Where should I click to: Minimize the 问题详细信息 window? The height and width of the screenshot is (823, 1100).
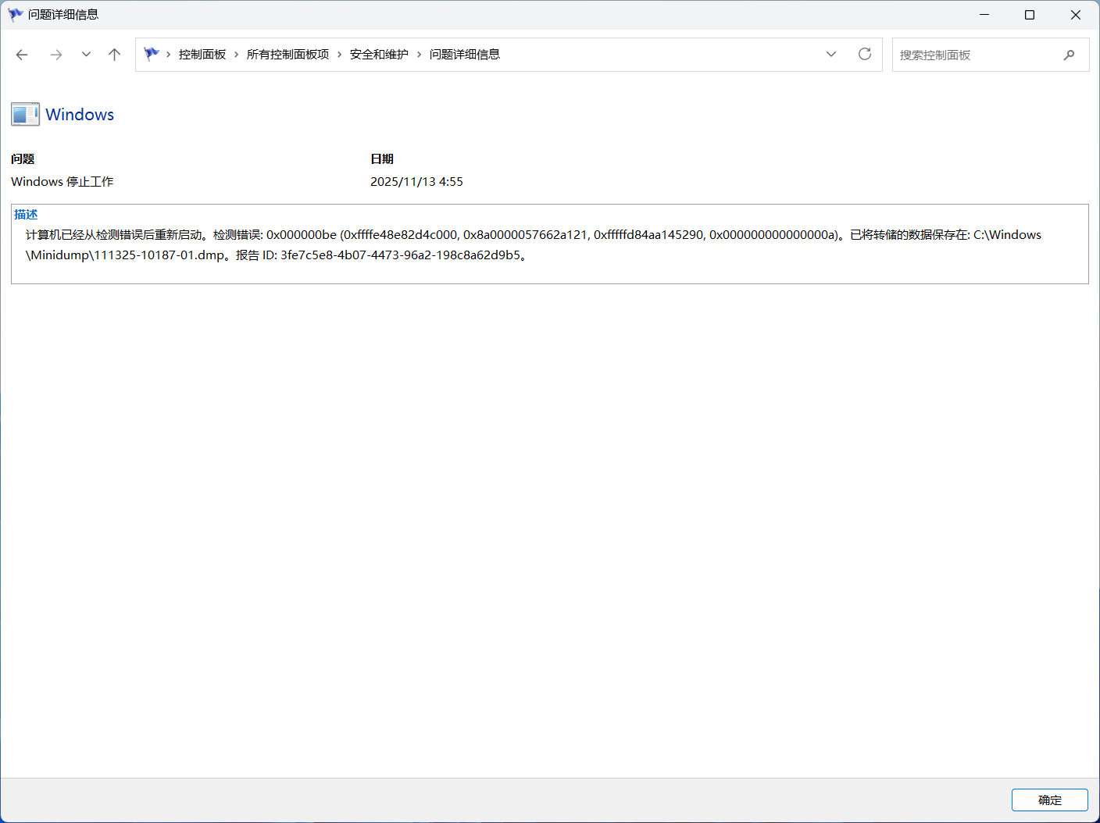984,15
